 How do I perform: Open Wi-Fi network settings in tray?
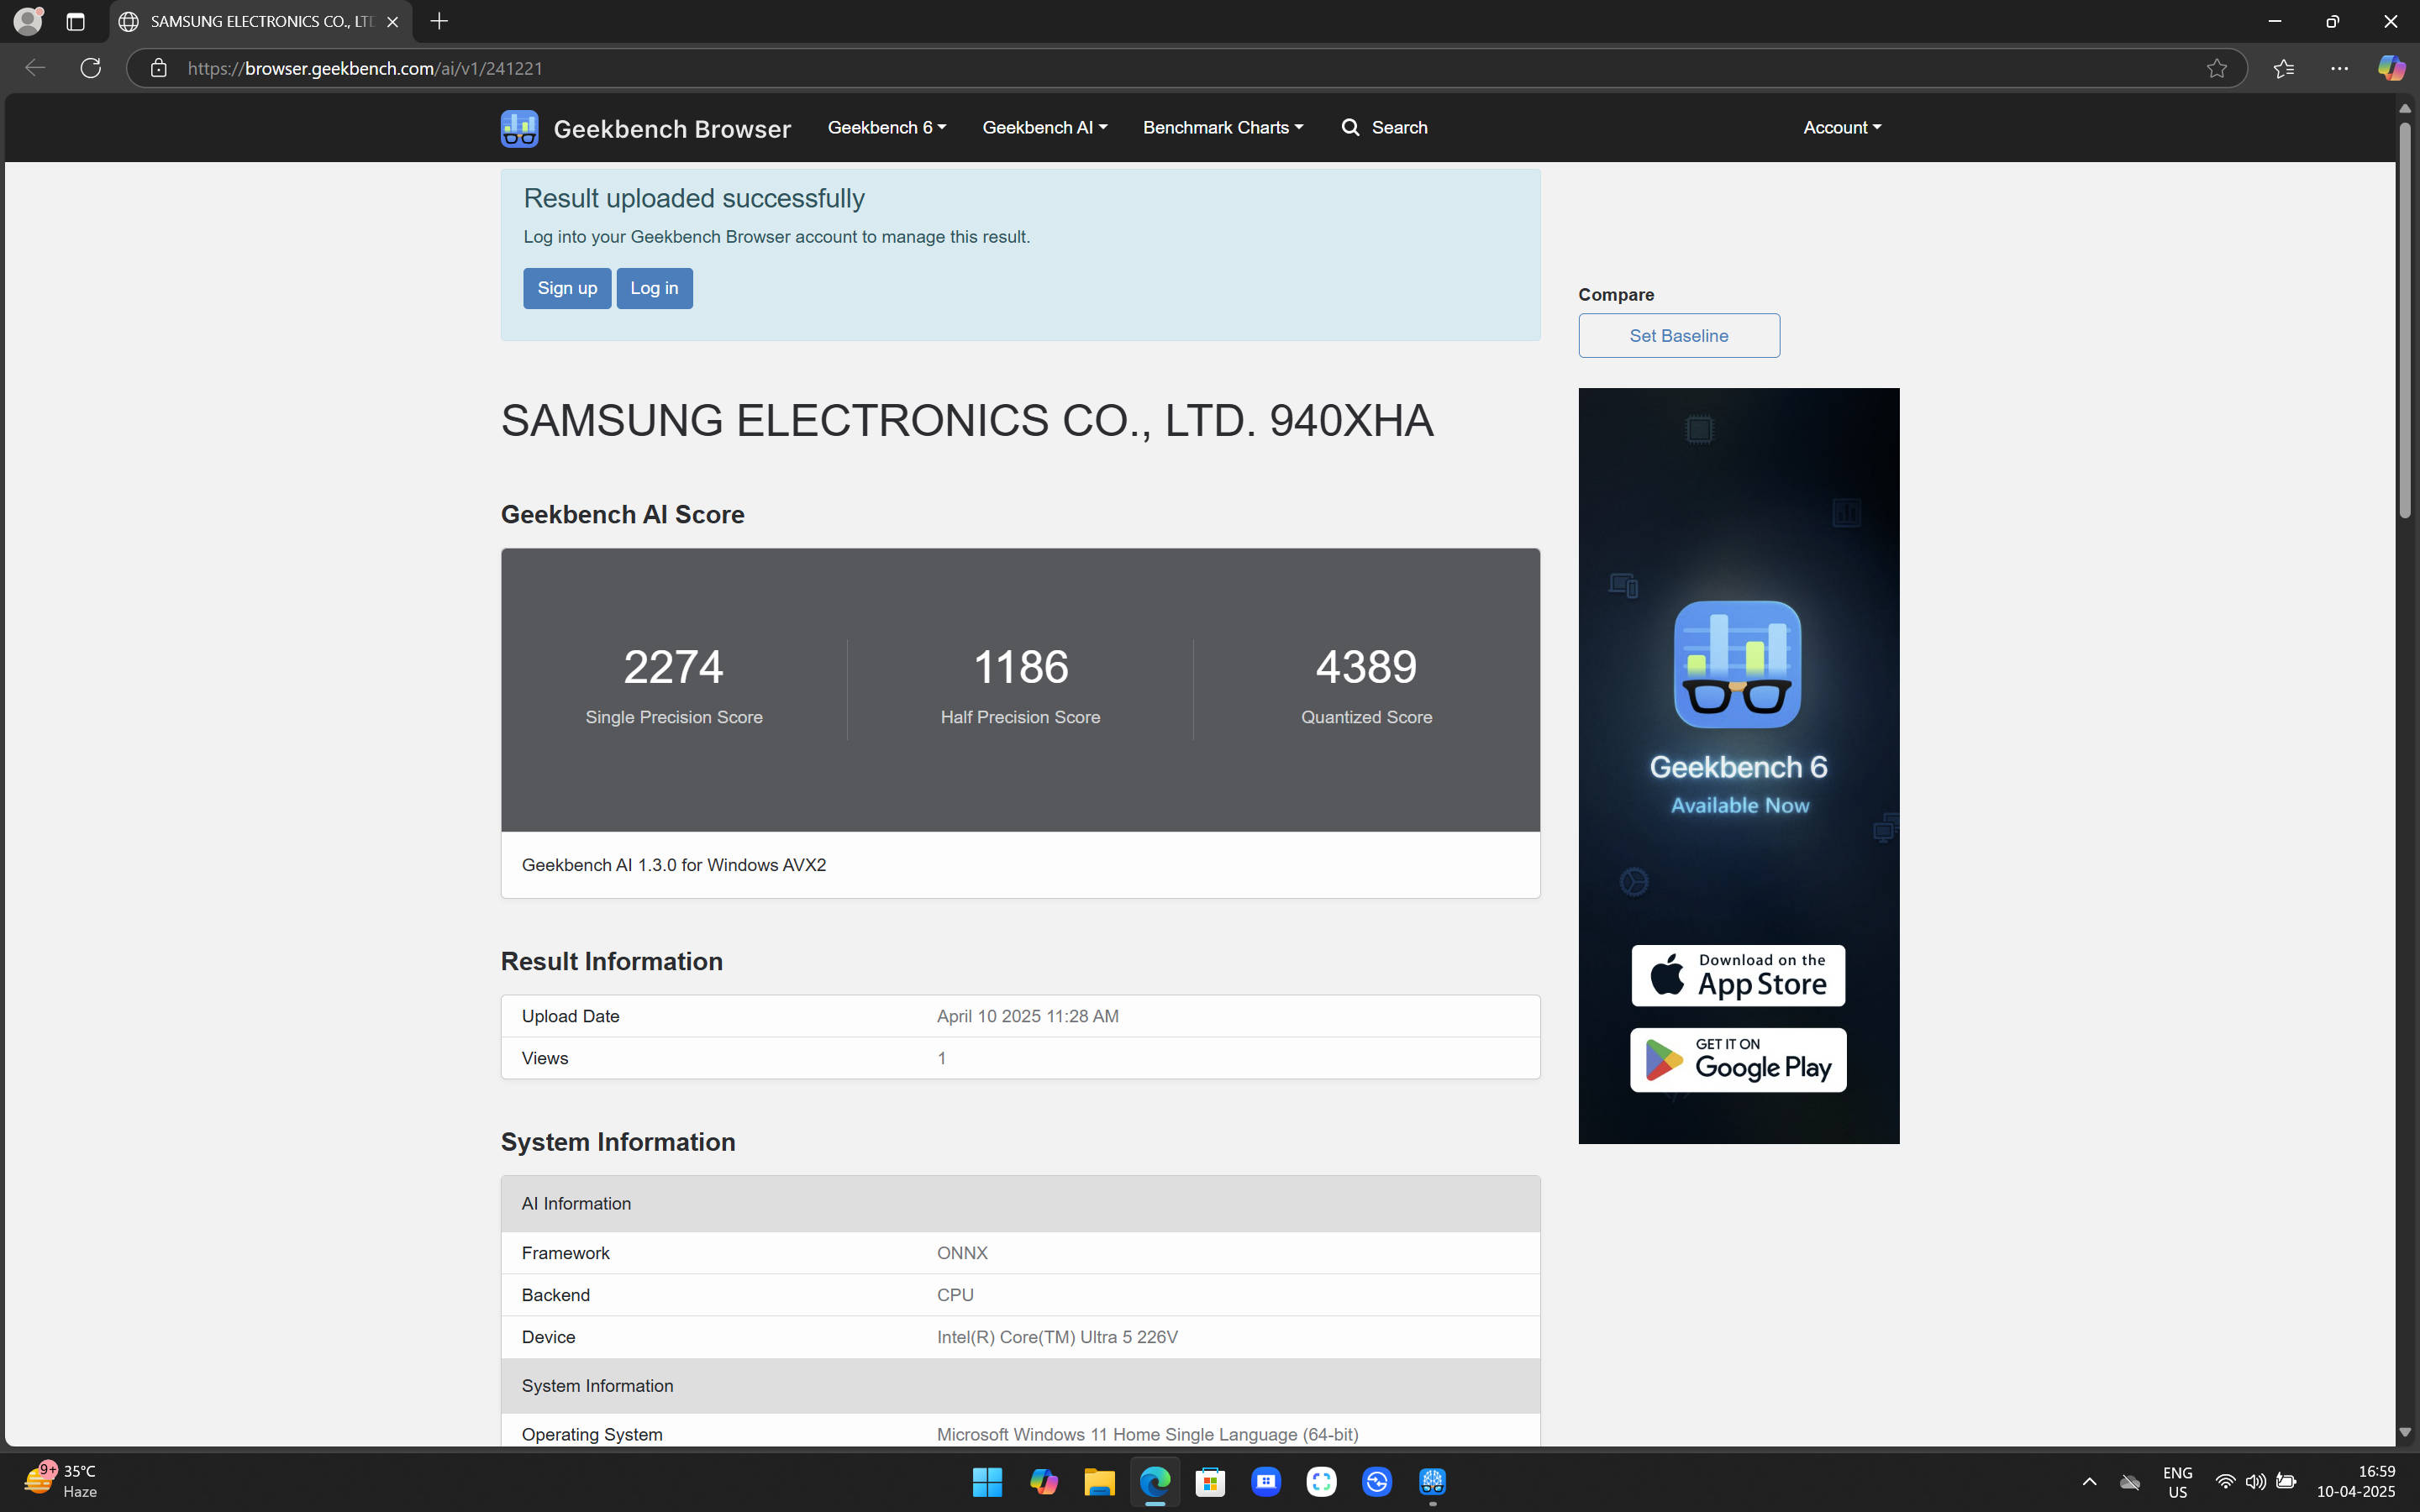click(2224, 1482)
